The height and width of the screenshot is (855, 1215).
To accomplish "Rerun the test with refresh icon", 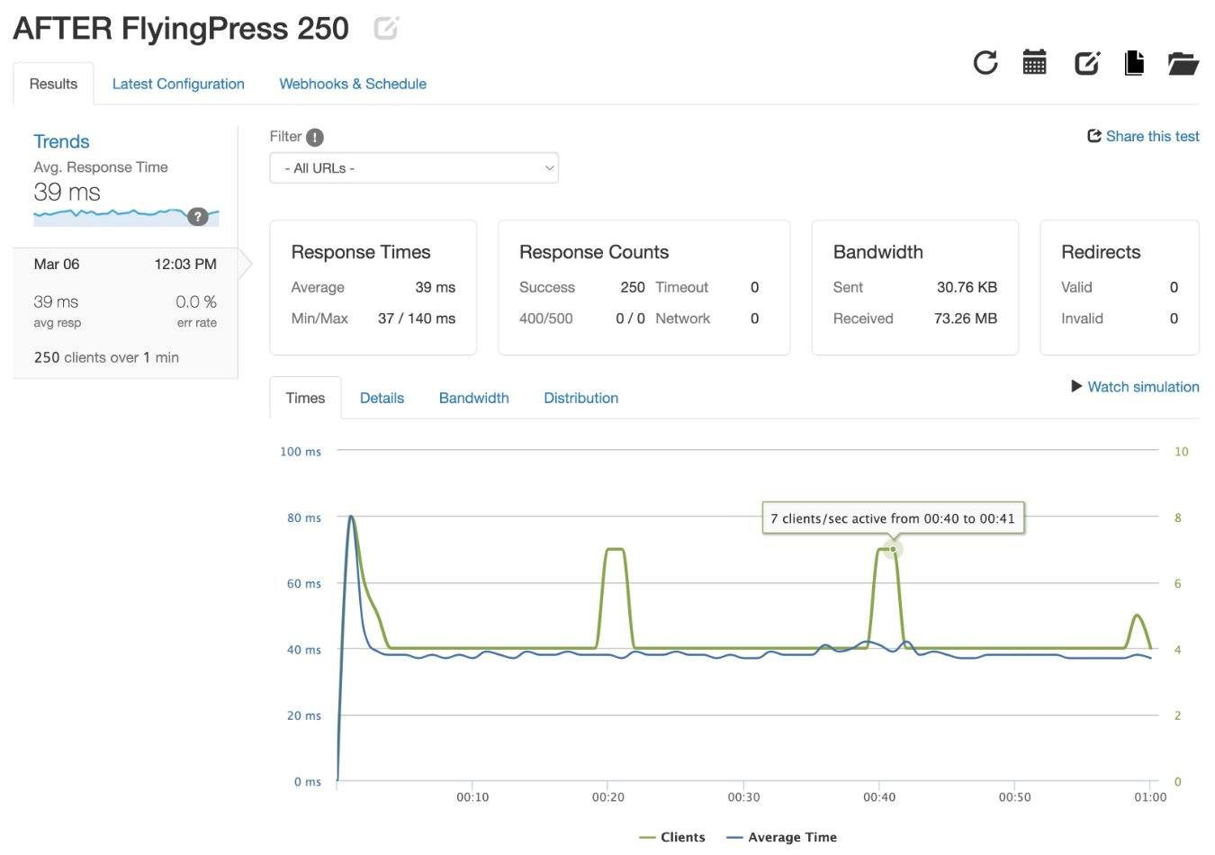I will click(985, 62).
